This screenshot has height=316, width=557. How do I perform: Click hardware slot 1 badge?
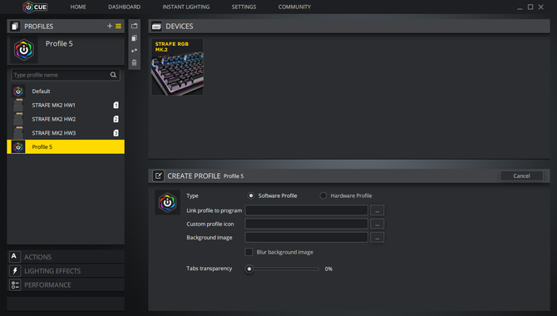pos(116,106)
